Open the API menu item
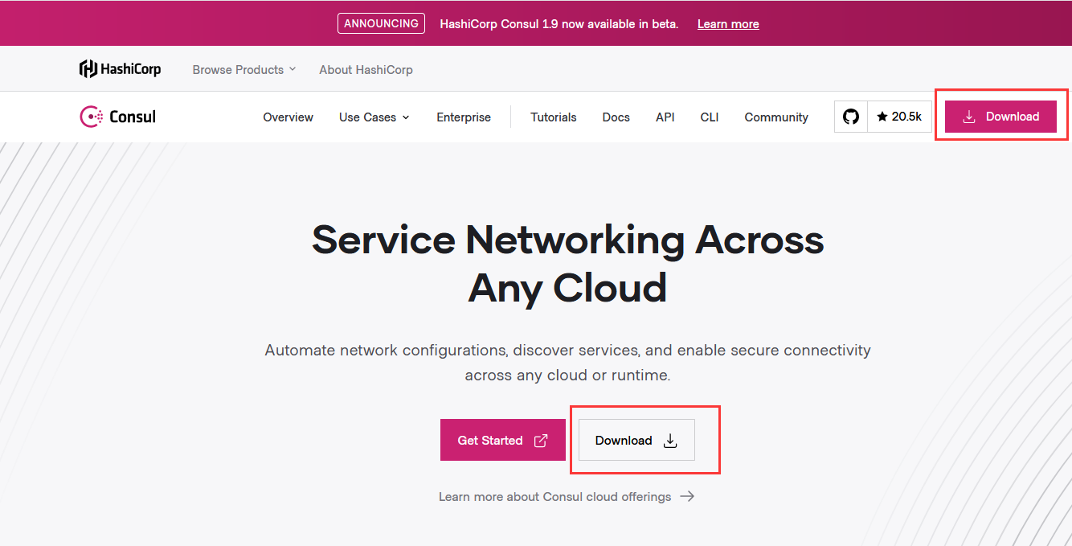The width and height of the screenshot is (1072, 546). pyautogui.click(x=665, y=117)
